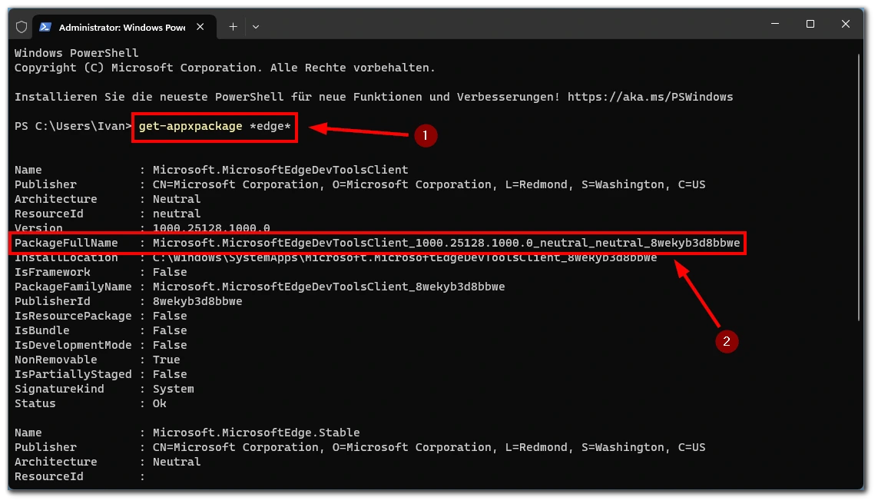Click the PublisherId value 8wekyb3d8bbwe

tap(197, 301)
